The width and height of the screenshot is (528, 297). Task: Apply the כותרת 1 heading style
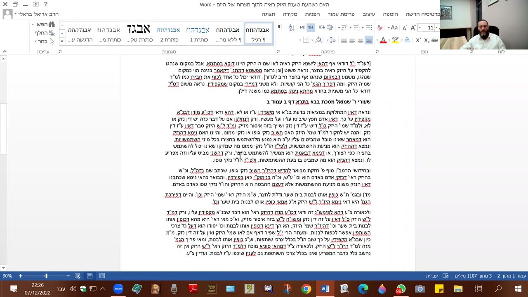pyautogui.click(x=199, y=34)
